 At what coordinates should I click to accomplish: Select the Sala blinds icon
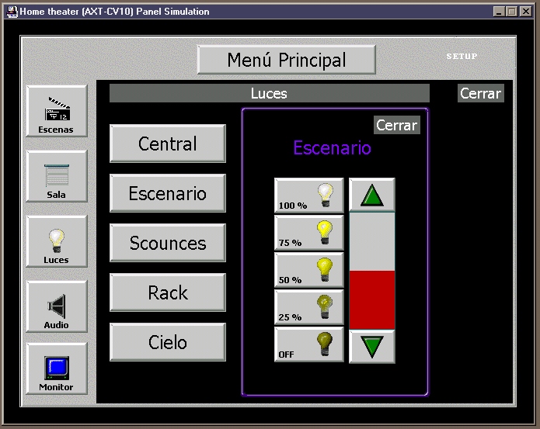[x=56, y=177]
